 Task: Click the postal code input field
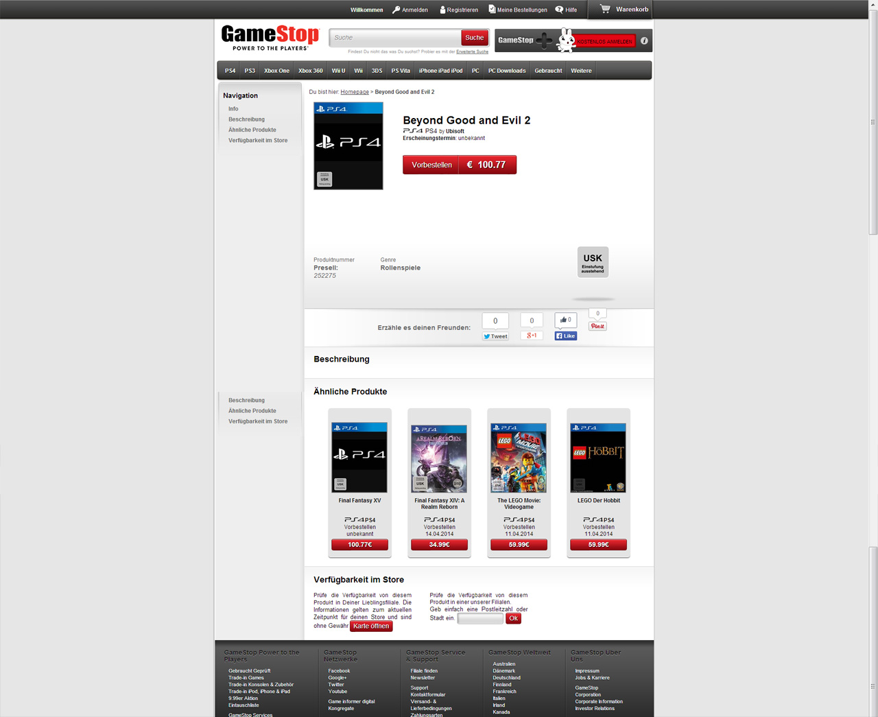(479, 618)
